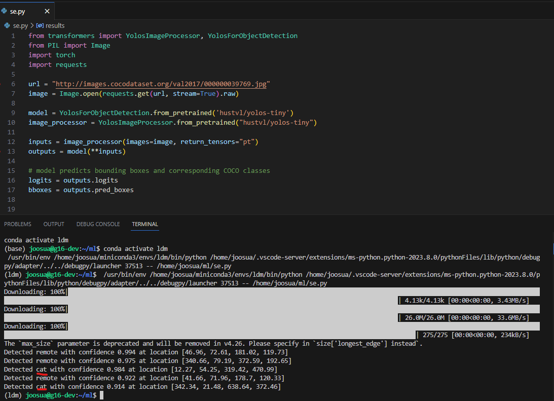Click 'Detected cat with confidence 0.914' line
The width and height of the screenshot is (554, 401).
point(142,387)
